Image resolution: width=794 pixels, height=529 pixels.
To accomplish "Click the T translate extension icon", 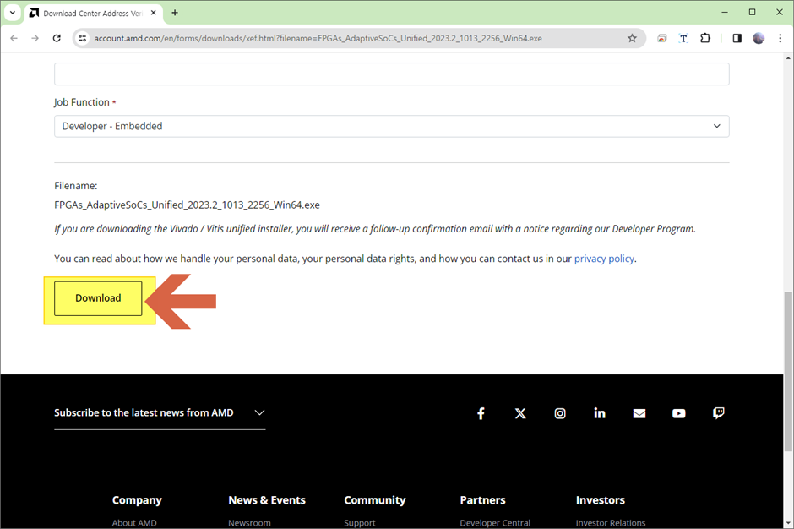I will (683, 38).
